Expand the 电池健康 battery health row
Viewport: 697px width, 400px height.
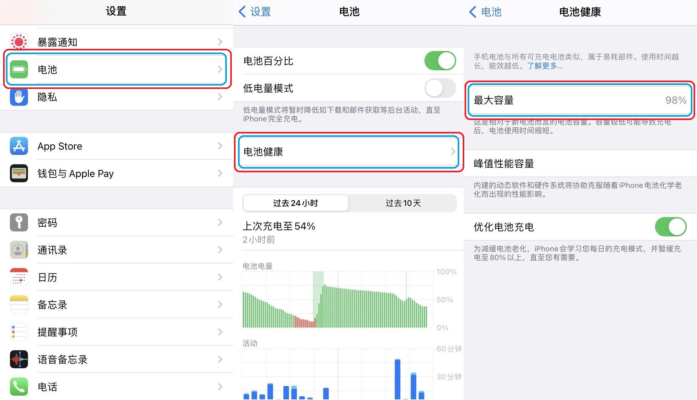click(348, 152)
